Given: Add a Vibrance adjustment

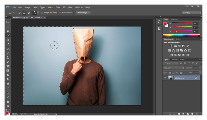Looking at the screenshot, I should [x=188, y=46].
